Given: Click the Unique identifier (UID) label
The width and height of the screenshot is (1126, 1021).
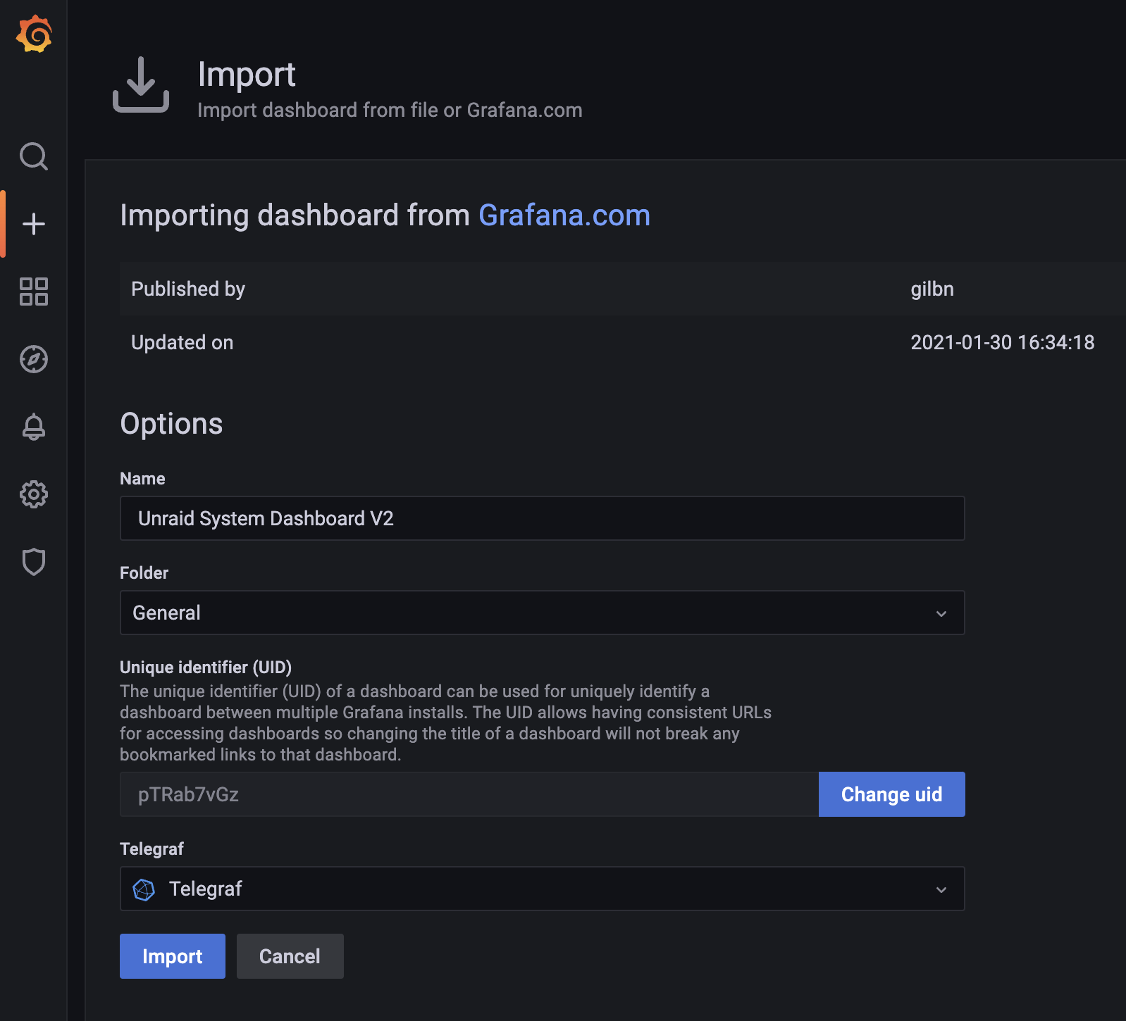Looking at the screenshot, I should tap(206, 667).
